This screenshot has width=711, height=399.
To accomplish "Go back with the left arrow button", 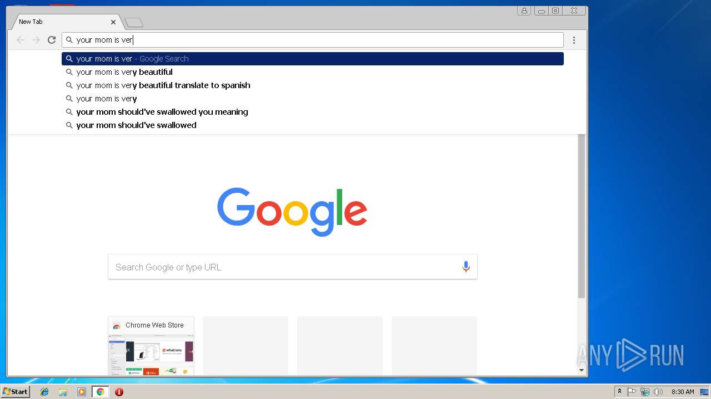I will coord(21,40).
